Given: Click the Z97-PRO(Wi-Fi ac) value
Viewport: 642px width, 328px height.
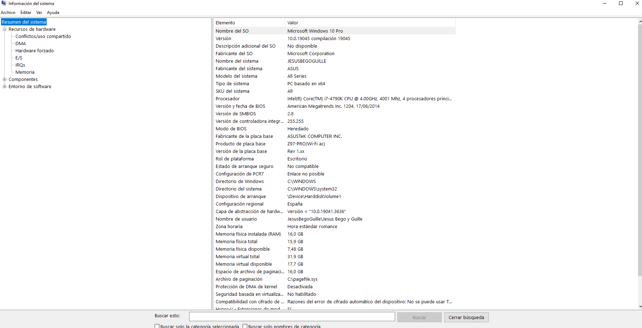Looking at the screenshot, I should (x=306, y=144).
